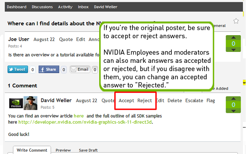Open the 'here' overview article link
The height and width of the screenshot is (154, 246).
[x=79, y=116]
